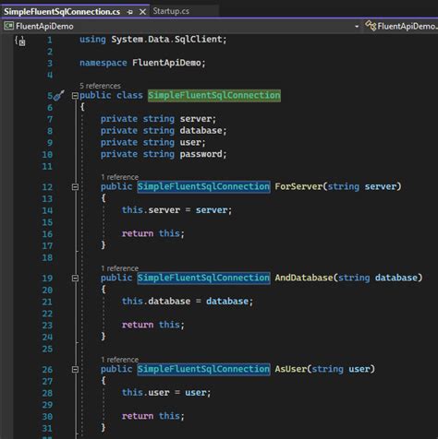This screenshot has height=439, width=438.
Task: Click the 'password' field declaration
Action: coord(201,154)
